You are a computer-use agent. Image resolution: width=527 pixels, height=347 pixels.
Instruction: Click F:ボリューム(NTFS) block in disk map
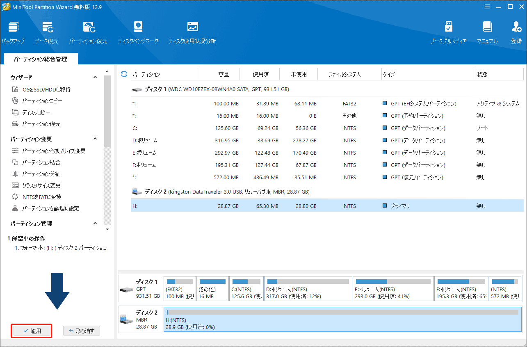tap(461, 289)
